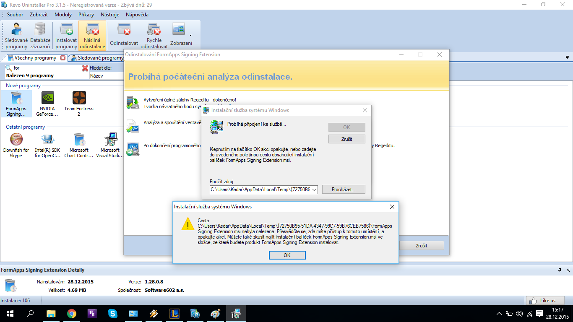Open volume control in system tray
Viewport: 573px width, 322px height.
[519, 313]
